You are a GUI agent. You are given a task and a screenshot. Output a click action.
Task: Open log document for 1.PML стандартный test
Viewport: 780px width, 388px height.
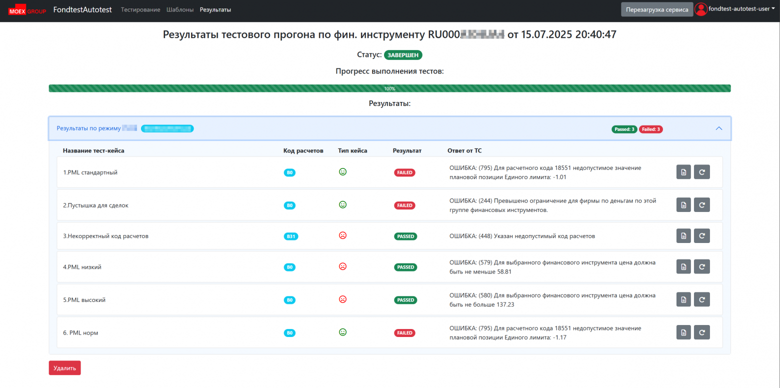[683, 172]
